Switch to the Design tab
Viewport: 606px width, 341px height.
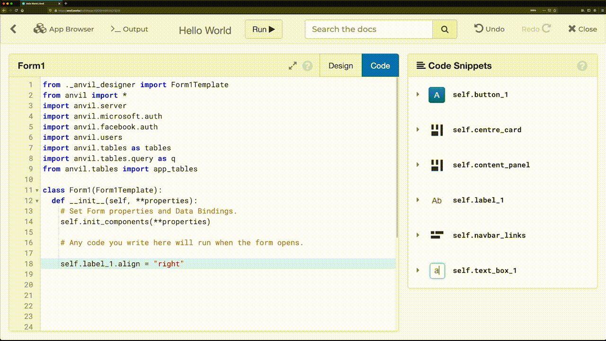pyautogui.click(x=340, y=65)
